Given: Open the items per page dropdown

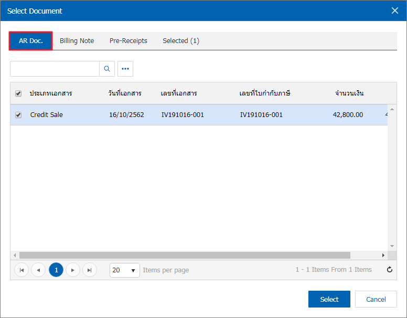Looking at the screenshot, I should [125, 270].
